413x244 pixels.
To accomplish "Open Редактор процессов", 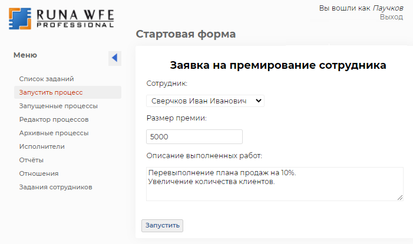I will point(54,119).
